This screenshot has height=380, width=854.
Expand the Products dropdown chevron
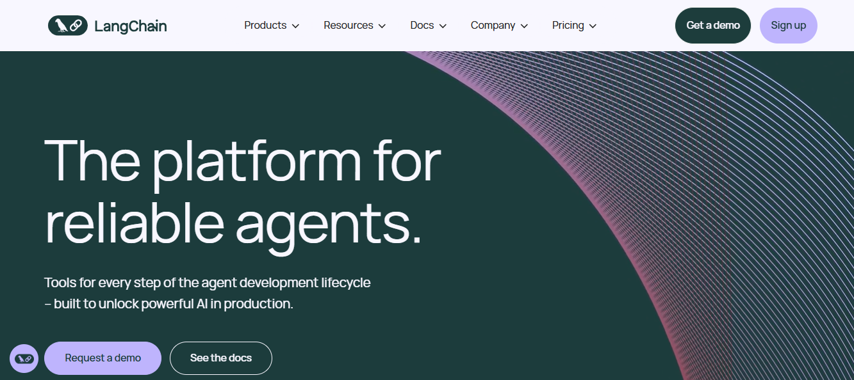tap(295, 26)
